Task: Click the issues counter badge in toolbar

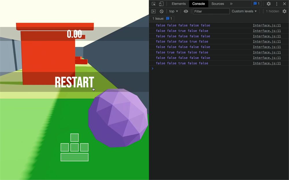Action: [x=256, y=3]
